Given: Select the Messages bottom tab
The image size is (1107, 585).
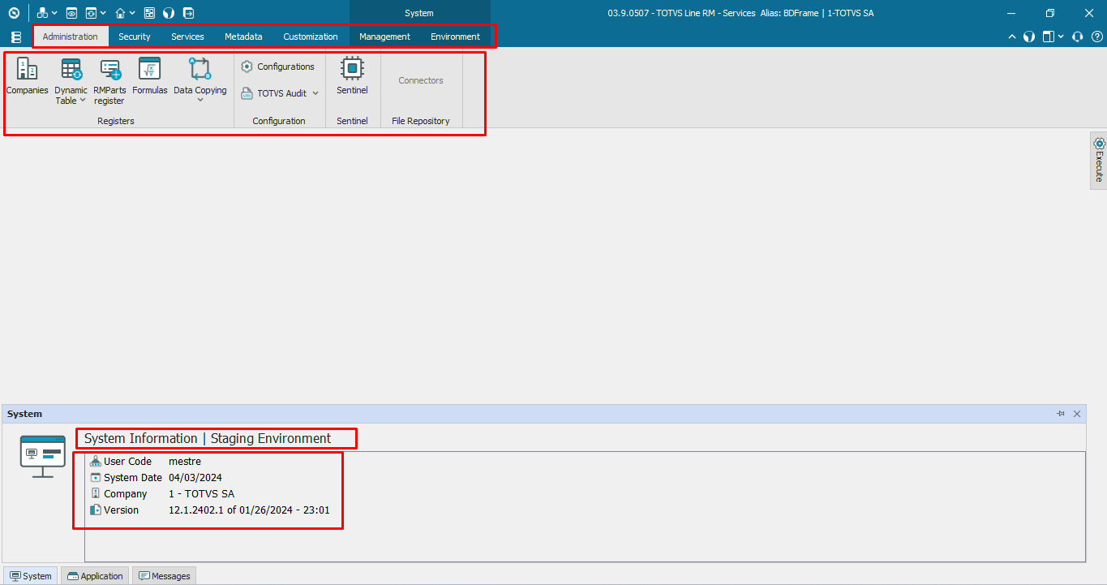Looking at the screenshot, I should tap(165, 576).
